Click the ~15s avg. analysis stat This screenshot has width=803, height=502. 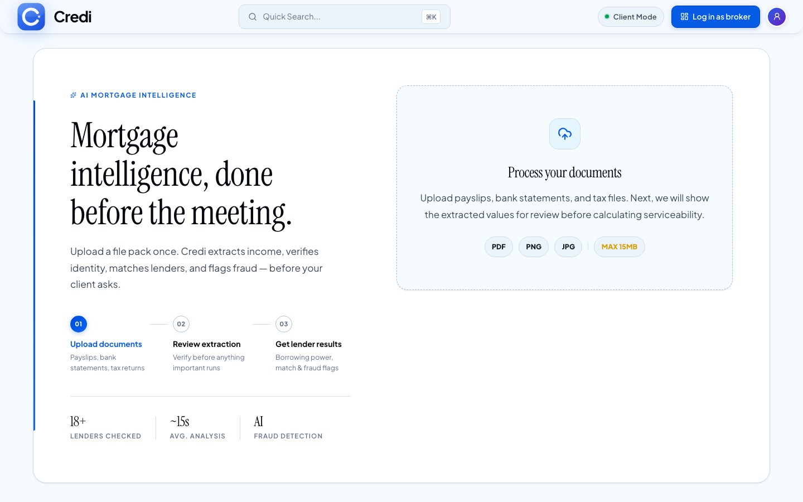tap(198, 428)
